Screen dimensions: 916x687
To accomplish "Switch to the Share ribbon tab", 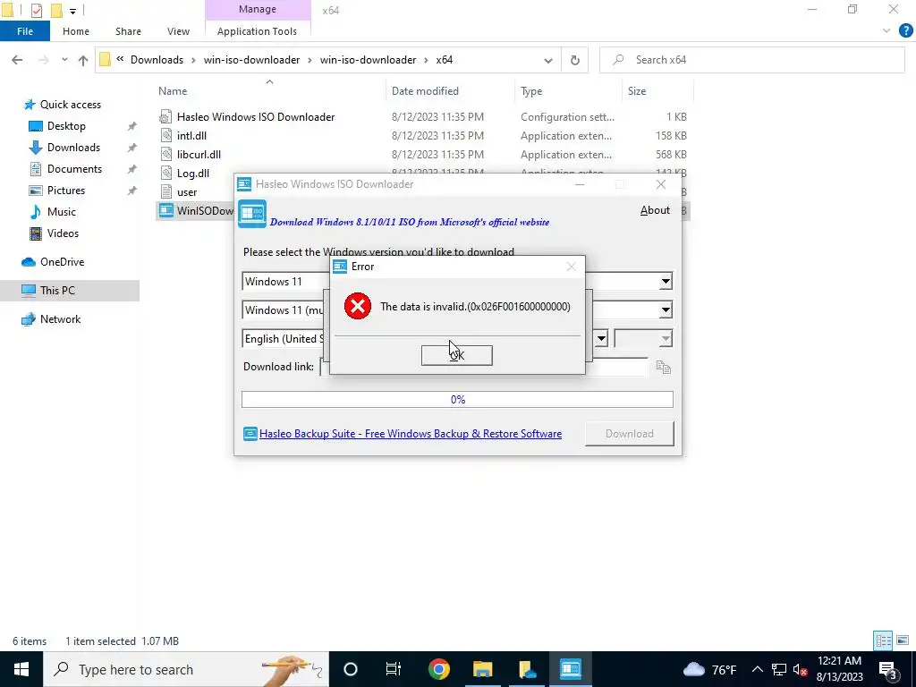I will [128, 31].
